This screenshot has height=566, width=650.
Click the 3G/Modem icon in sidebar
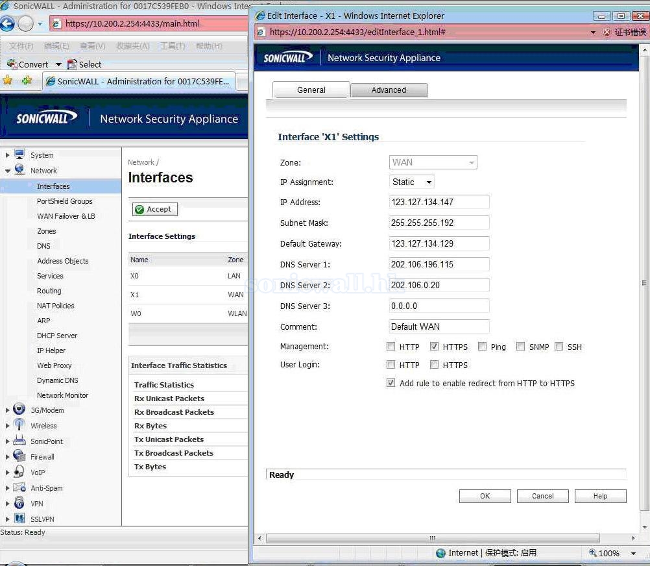[19, 410]
